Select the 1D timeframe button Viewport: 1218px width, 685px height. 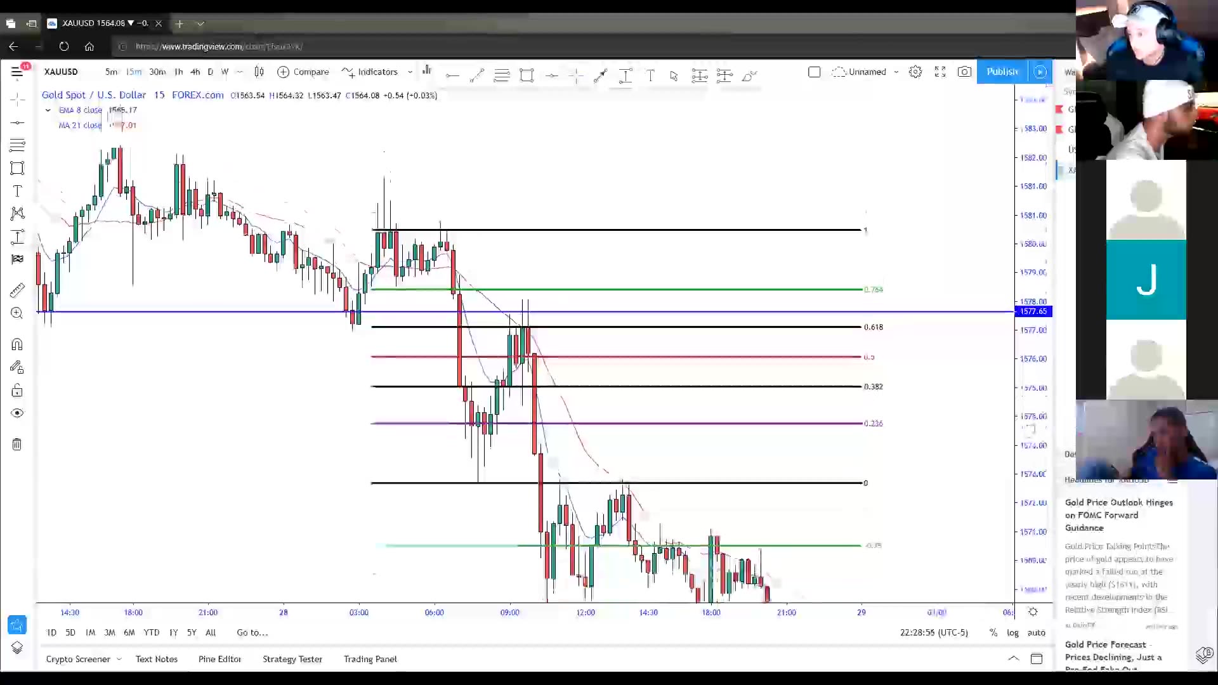51,632
